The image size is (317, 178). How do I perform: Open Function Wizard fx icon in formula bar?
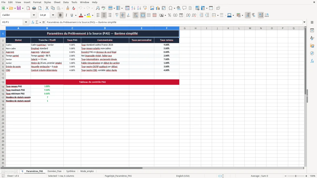(x=33, y=22)
